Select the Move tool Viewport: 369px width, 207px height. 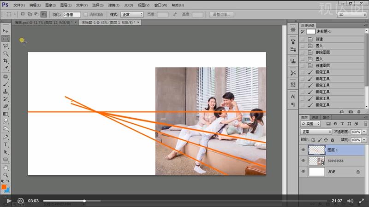tap(6, 30)
